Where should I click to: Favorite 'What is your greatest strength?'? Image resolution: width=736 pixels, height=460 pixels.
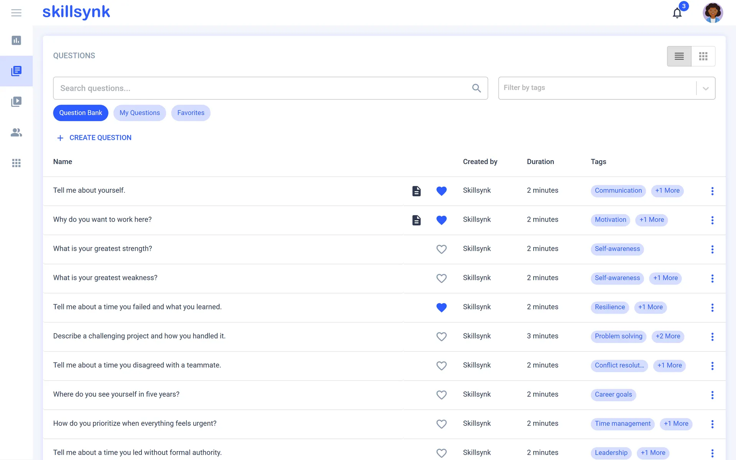pos(442,249)
